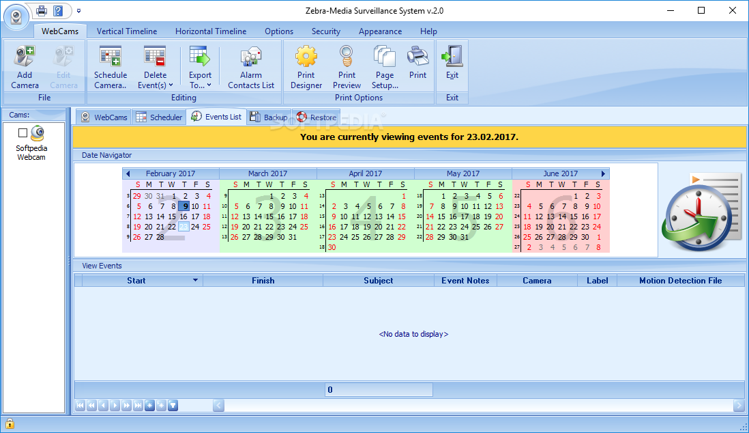749x433 pixels.
Task: Select the Softpedia Webcam icon
Action: coord(38,133)
